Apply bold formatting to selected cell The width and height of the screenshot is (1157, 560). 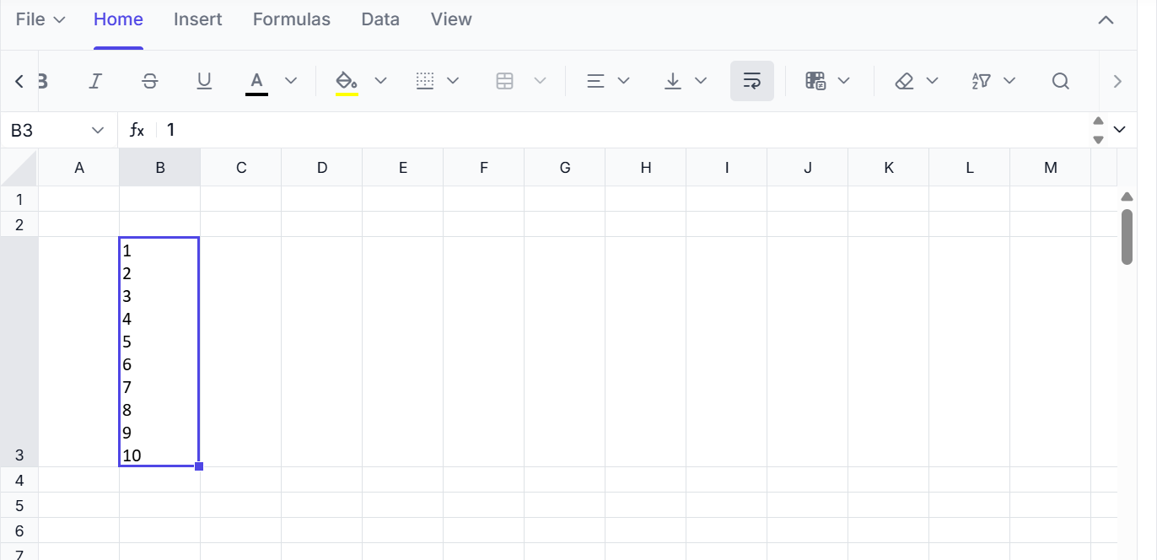click(x=40, y=81)
